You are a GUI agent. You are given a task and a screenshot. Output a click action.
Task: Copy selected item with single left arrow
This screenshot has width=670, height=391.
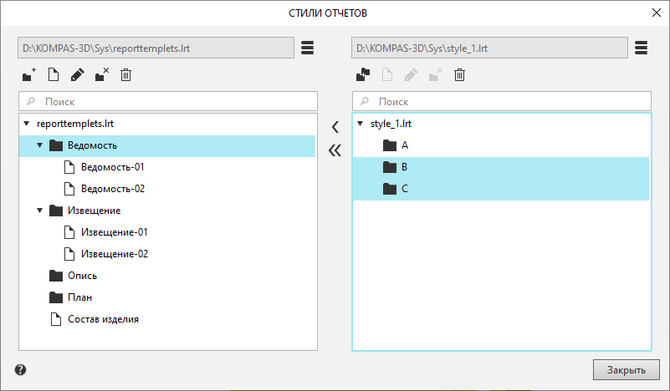click(335, 127)
